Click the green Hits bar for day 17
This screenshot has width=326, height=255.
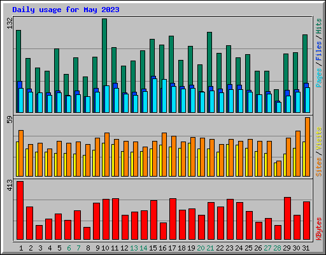pos(171,59)
